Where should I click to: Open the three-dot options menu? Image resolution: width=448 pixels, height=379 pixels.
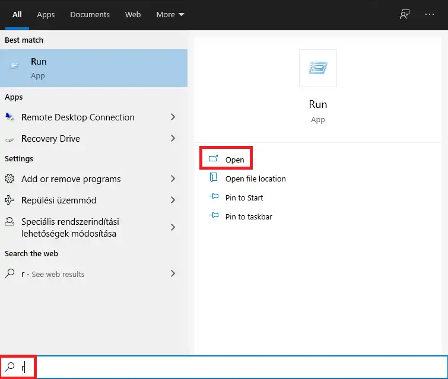(430, 14)
